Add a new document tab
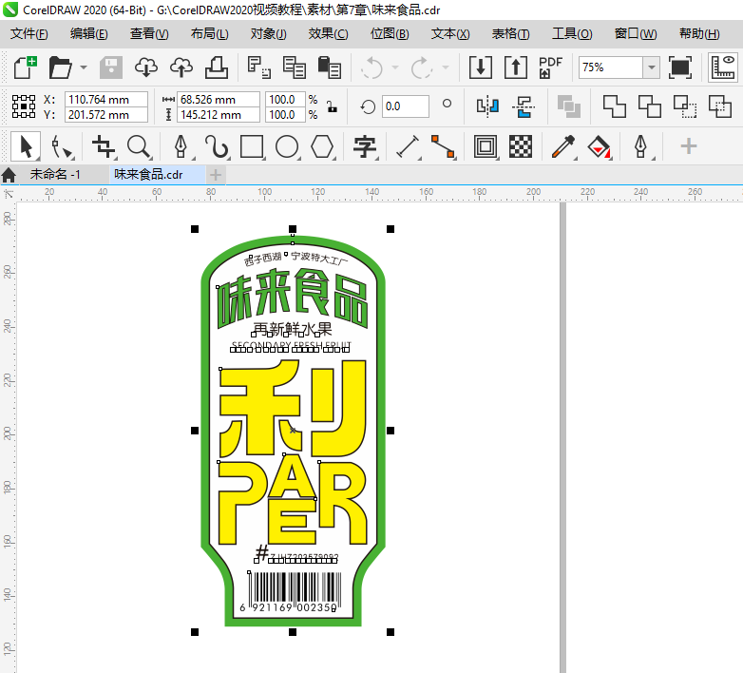The height and width of the screenshot is (673, 743). tap(217, 174)
